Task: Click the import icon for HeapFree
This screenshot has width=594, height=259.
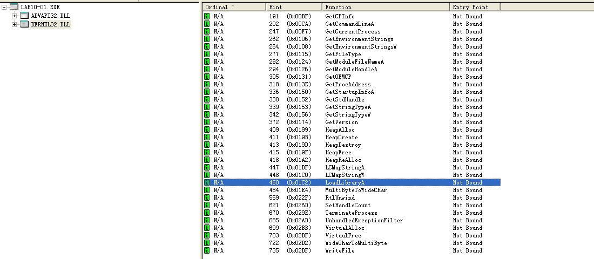Action: [207, 153]
